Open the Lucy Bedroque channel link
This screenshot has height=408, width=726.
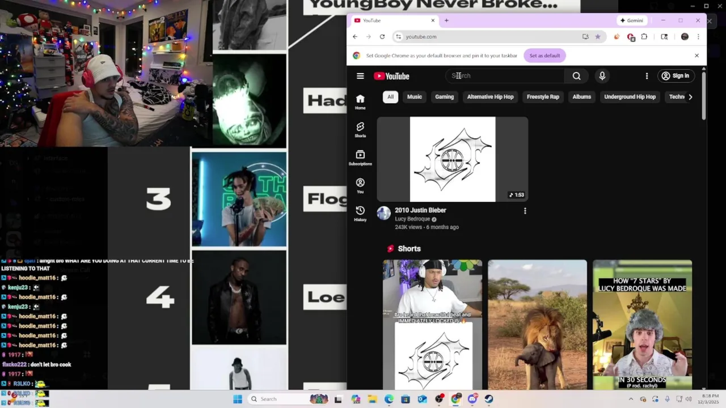pyautogui.click(x=412, y=219)
